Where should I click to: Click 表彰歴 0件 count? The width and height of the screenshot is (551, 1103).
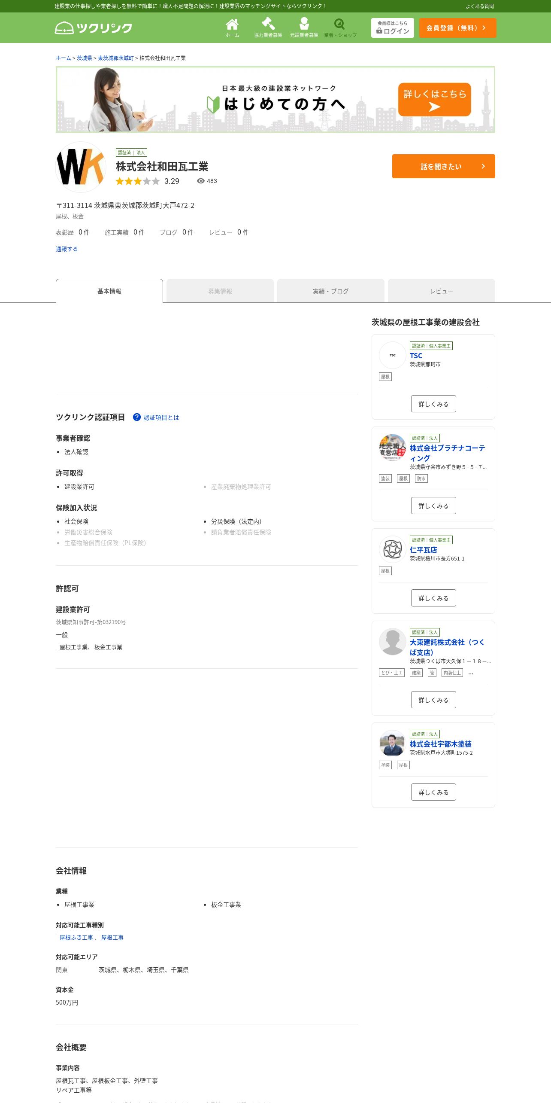[73, 232]
